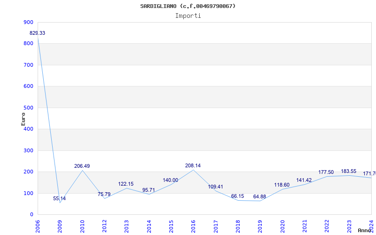Select data label 95.71
Screen dimensions: 376x235
149,190
